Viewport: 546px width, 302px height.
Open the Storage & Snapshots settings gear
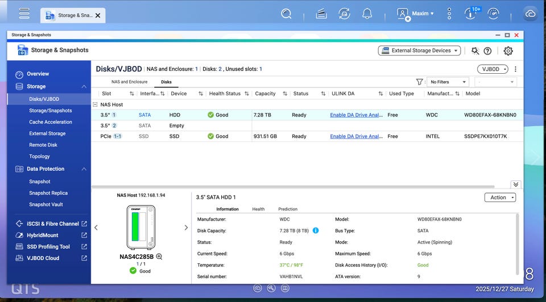508,51
